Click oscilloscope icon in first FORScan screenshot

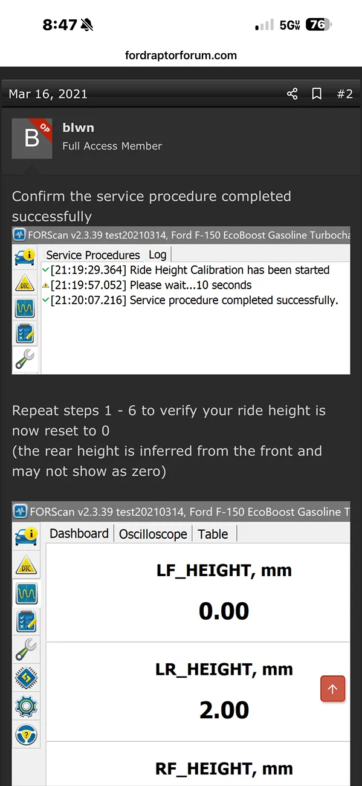point(25,309)
